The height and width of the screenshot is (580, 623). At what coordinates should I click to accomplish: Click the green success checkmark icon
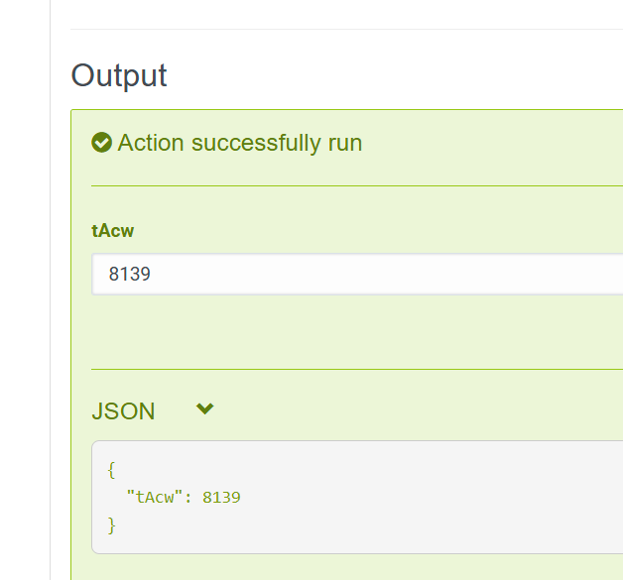101,142
